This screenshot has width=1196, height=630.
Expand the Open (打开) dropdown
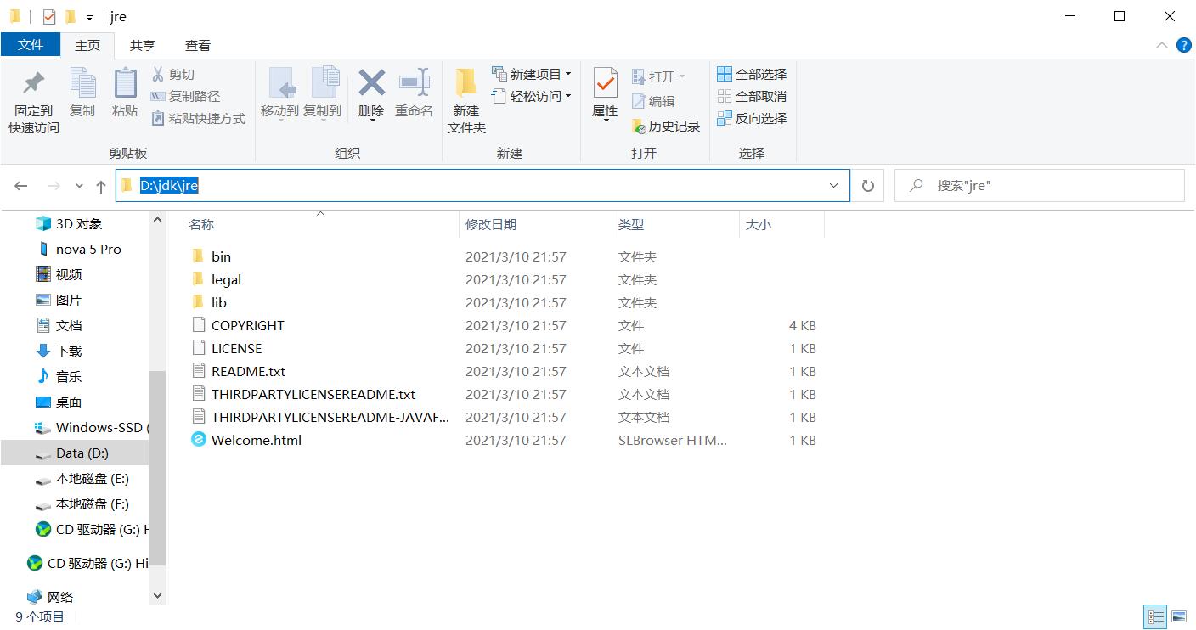click(x=658, y=76)
